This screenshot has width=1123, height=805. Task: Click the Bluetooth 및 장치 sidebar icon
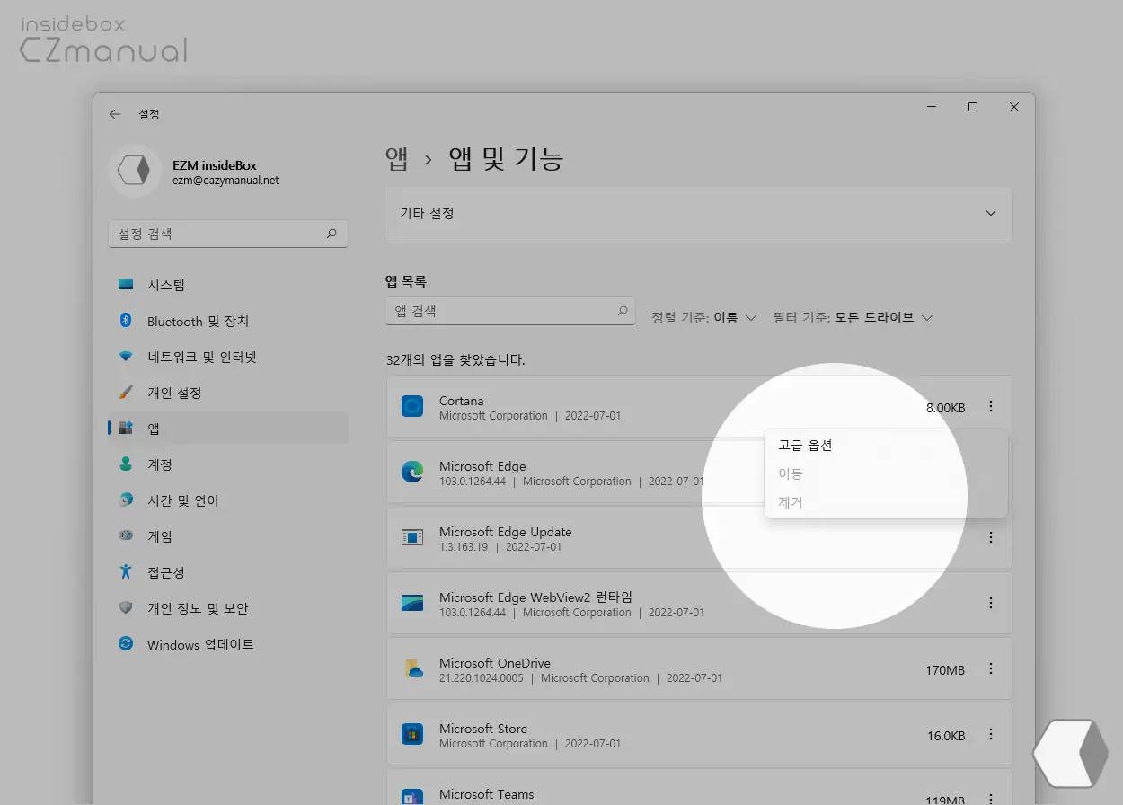(x=126, y=321)
